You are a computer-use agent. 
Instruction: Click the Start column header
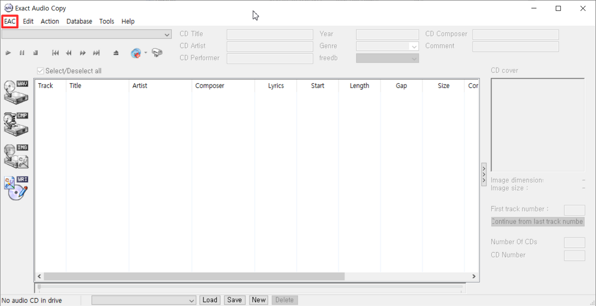point(318,86)
